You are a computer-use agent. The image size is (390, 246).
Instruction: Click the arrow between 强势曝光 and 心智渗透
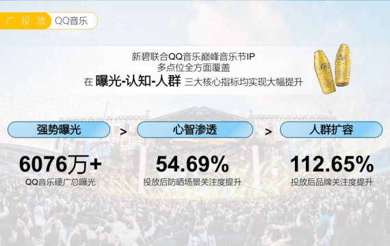(x=123, y=132)
